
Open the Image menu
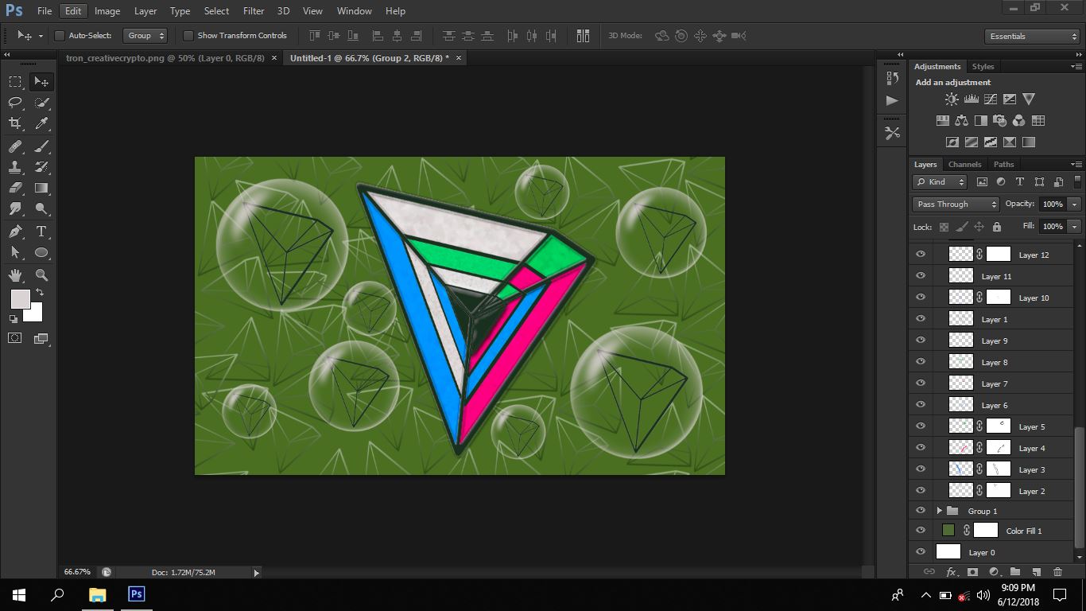[107, 11]
